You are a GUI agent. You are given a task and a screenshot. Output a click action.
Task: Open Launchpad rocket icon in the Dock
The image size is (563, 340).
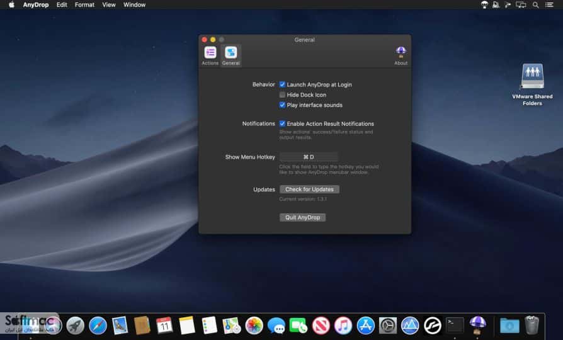point(76,326)
